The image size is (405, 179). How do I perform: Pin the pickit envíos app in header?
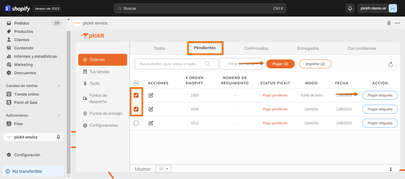[389, 23]
